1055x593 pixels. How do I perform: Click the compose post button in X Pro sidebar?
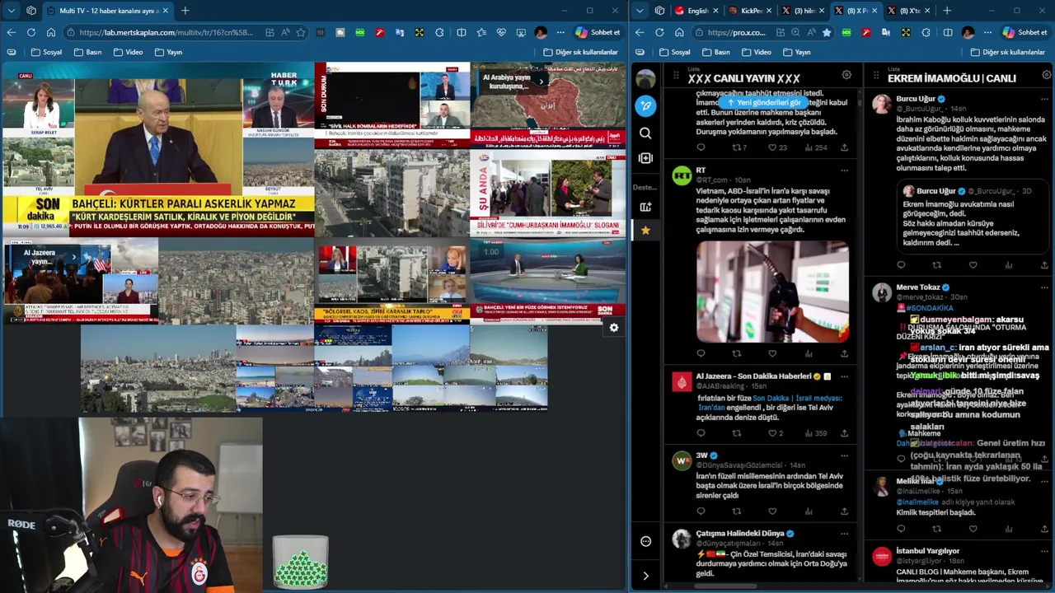pyautogui.click(x=645, y=105)
